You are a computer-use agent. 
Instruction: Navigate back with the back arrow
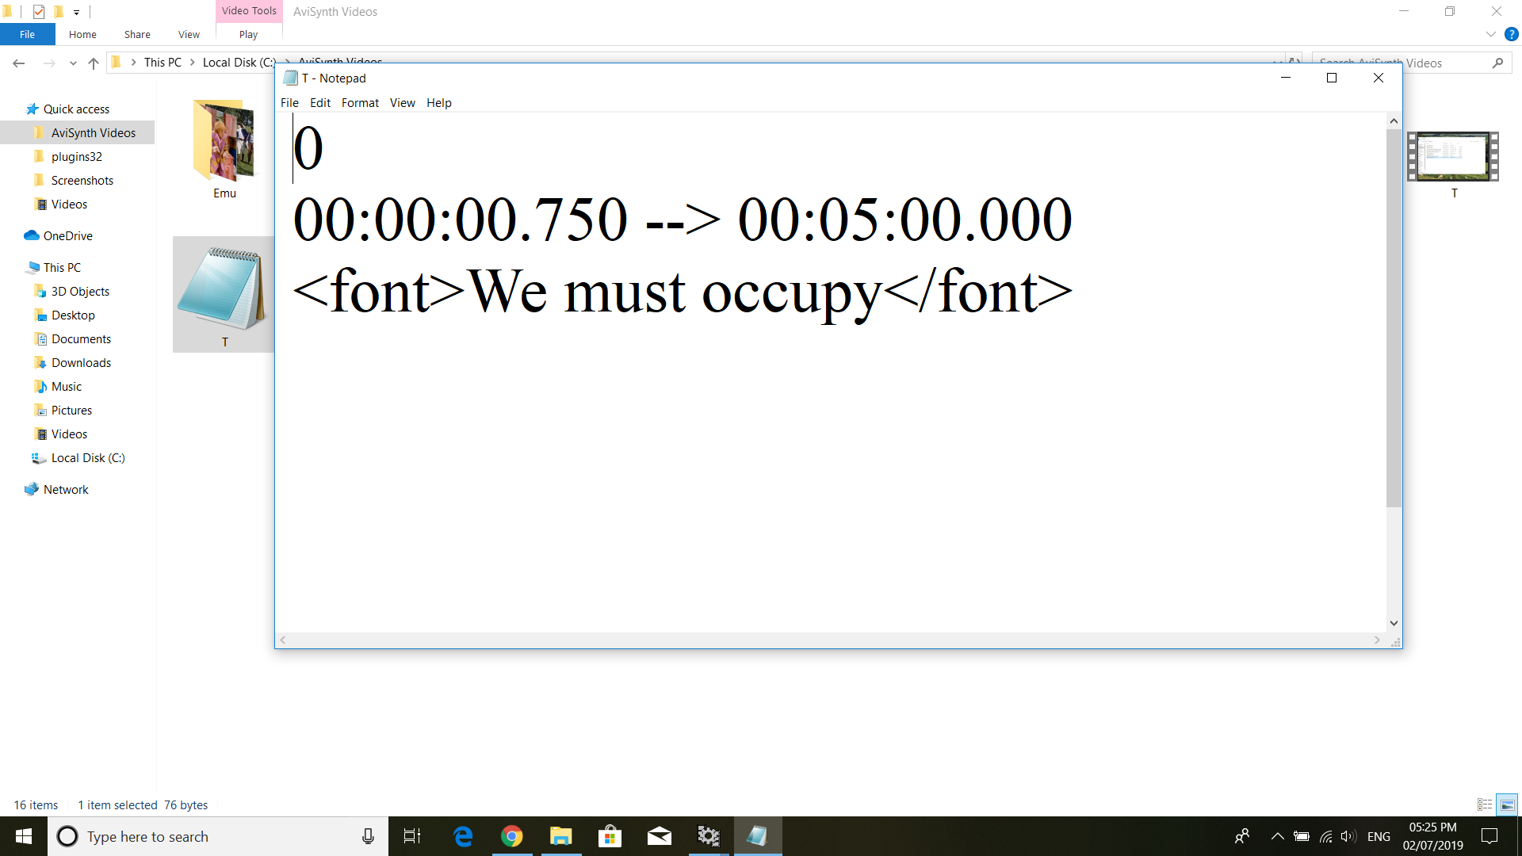[x=19, y=63]
